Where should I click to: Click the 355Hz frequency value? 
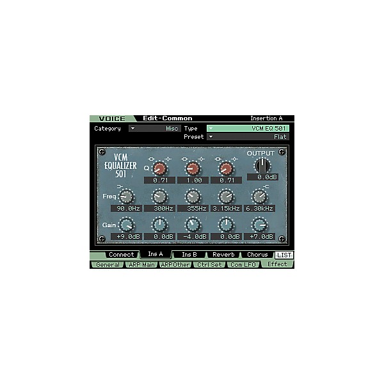pyautogui.click(x=193, y=209)
